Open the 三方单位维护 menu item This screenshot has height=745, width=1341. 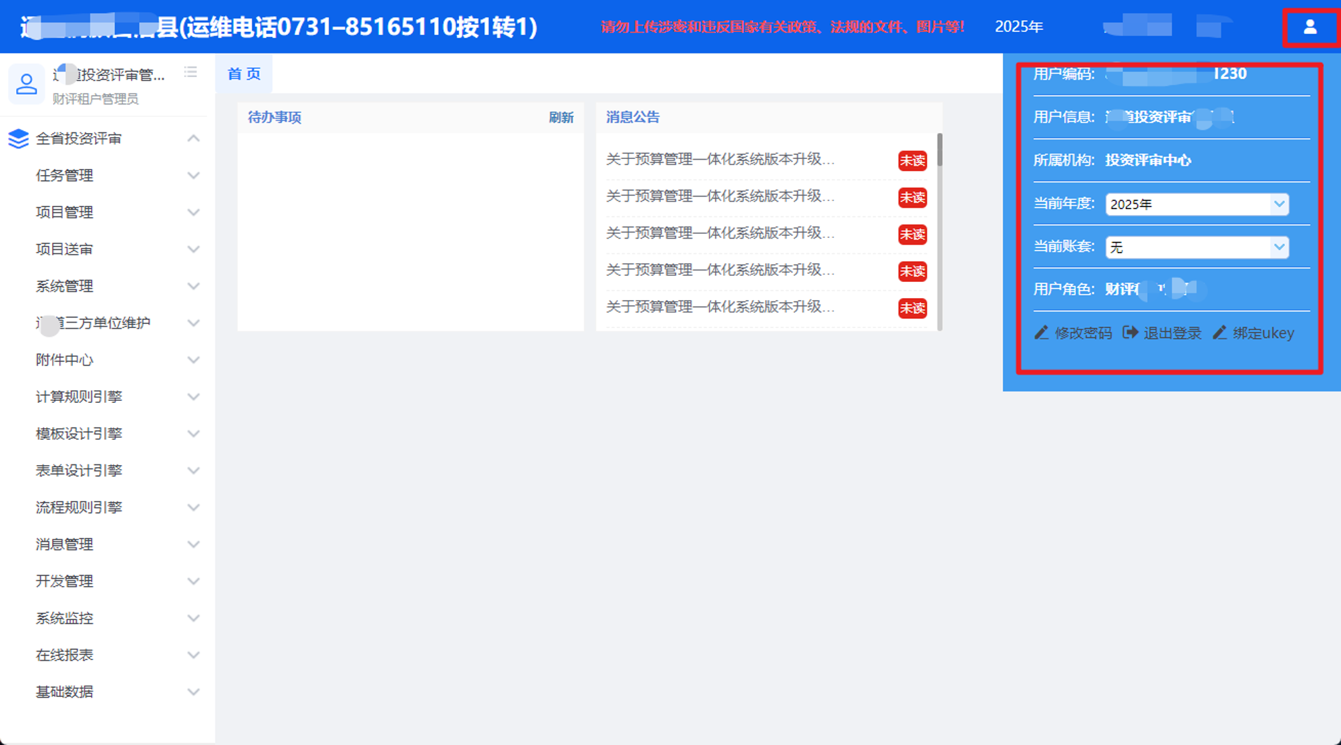pyautogui.click(x=107, y=323)
